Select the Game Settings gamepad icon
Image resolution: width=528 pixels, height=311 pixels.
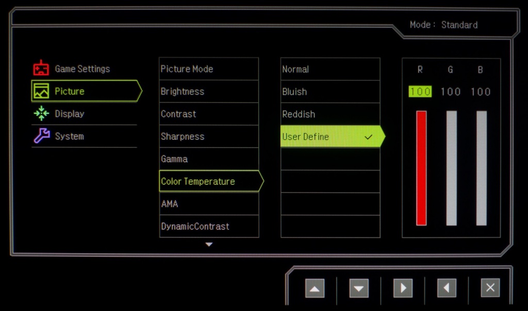click(x=41, y=68)
